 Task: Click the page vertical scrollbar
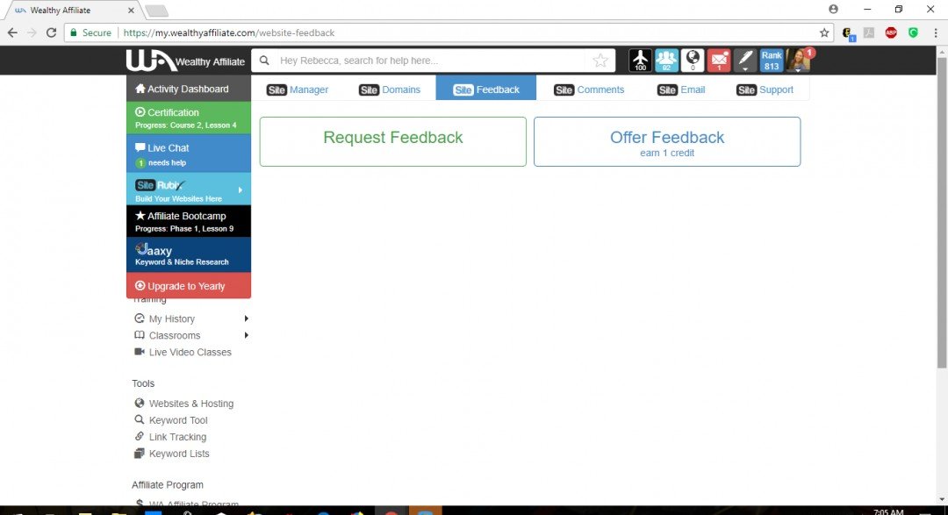(942, 211)
